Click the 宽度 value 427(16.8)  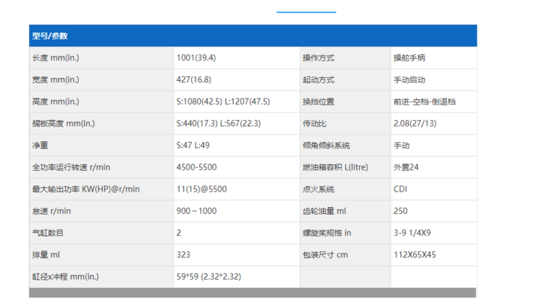(x=193, y=79)
